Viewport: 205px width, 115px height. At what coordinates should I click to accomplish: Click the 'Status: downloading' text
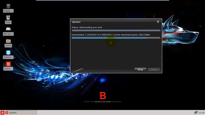tap(87, 27)
